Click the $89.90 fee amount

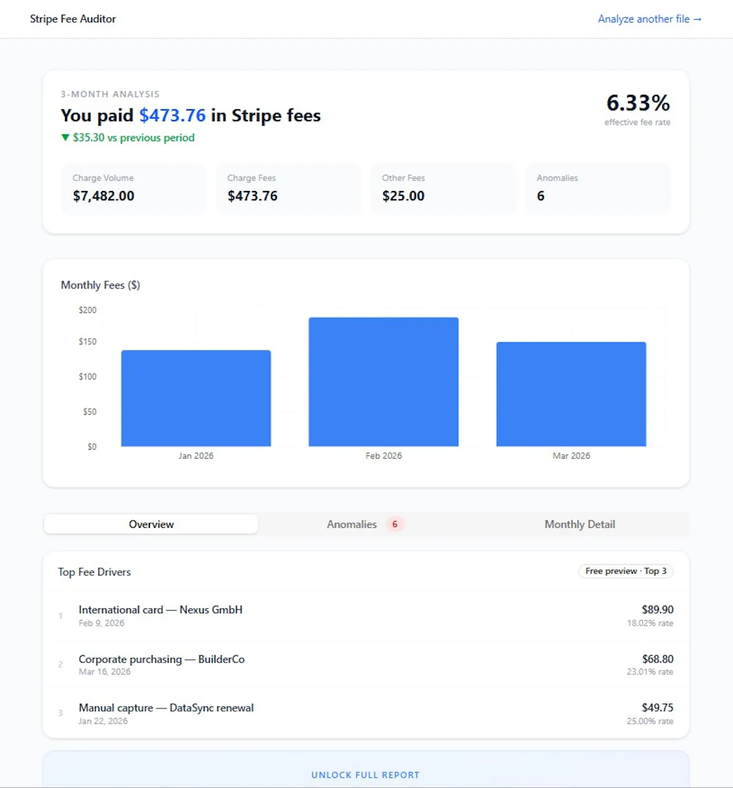tap(657, 609)
